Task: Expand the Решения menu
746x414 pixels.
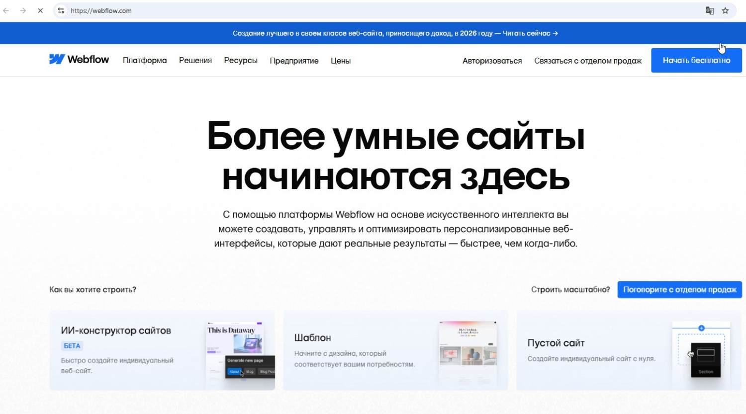Action: (195, 61)
